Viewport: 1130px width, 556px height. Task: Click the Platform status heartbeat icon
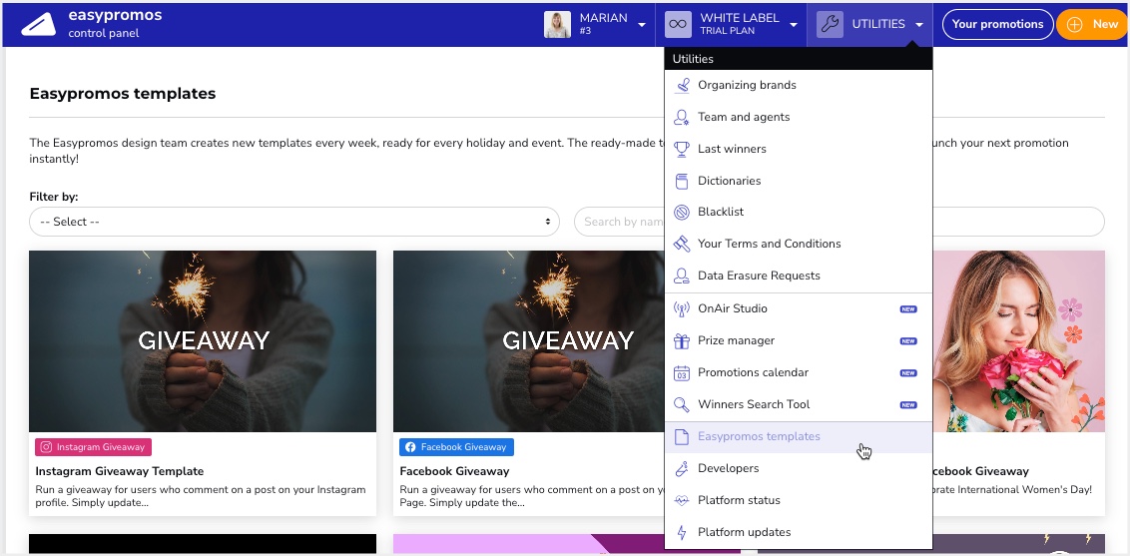(x=681, y=500)
